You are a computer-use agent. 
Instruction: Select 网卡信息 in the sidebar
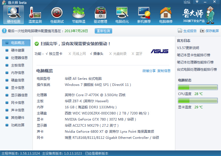pyautogui.click(x=16, y=103)
